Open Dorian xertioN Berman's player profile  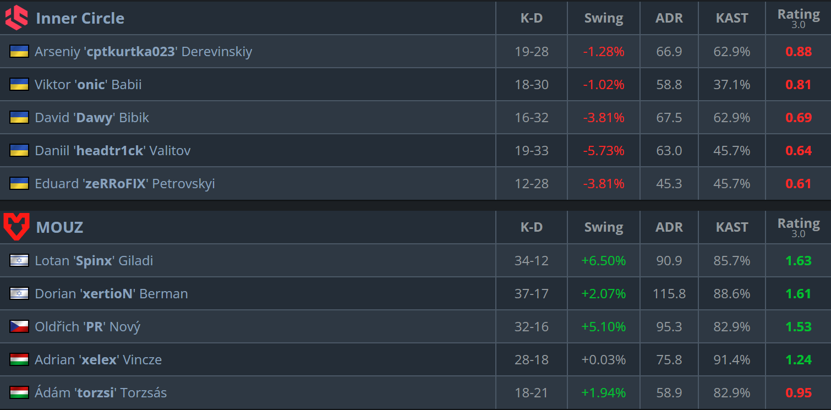[111, 294]
